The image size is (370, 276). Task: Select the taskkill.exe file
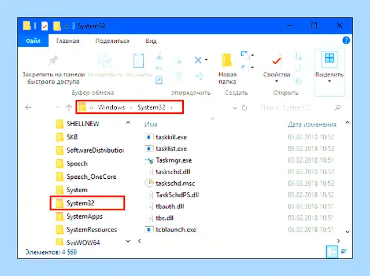click(166, 137)
